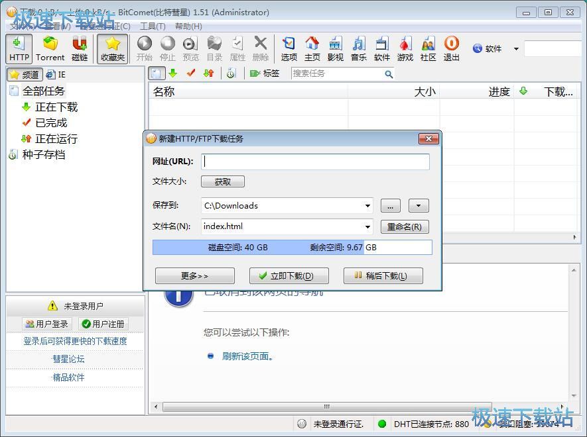Screen dimensions: 587x437
Task: Add a magnet link (磁链)
Action: tap(80, 48)
